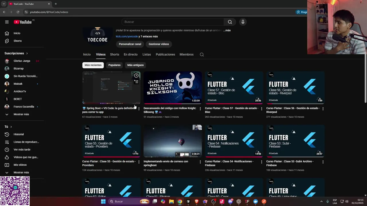The height and width of the screenshot is (206, 367).
Task: Click the YouTube logo
Action: click(x=23, y=22)
